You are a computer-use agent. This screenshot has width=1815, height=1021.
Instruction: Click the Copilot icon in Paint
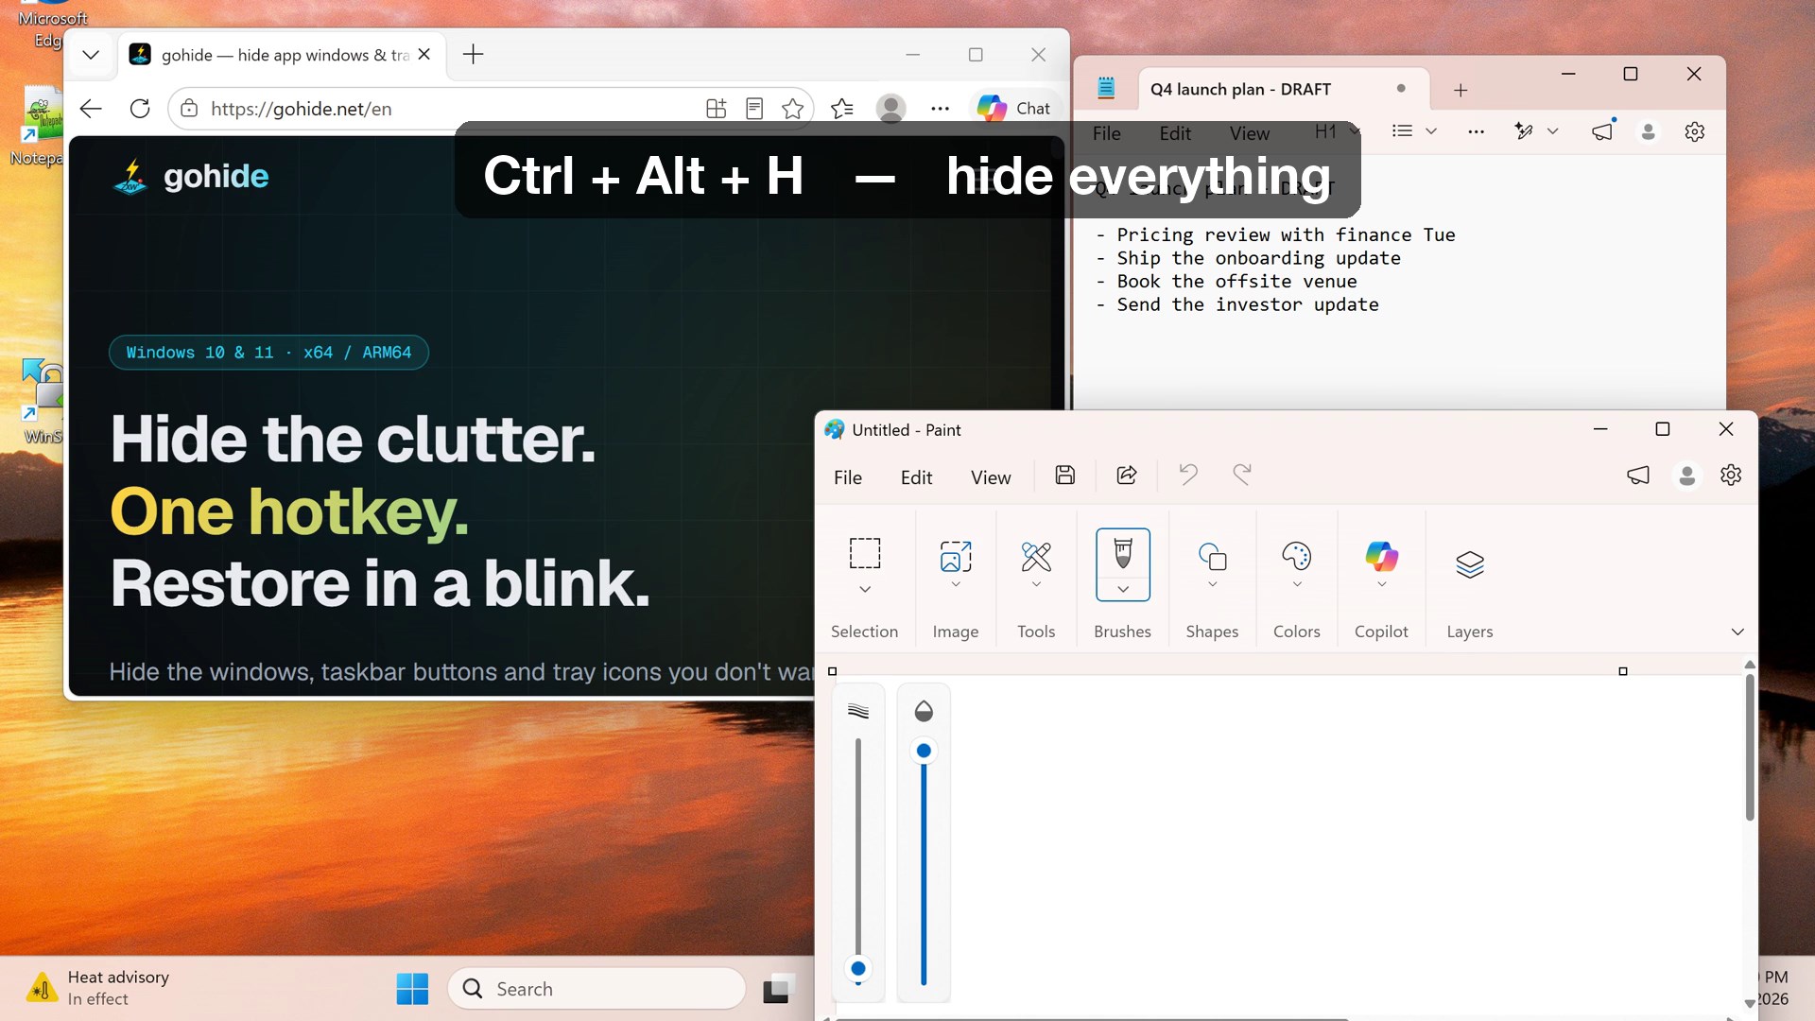tap(1381, 556)
